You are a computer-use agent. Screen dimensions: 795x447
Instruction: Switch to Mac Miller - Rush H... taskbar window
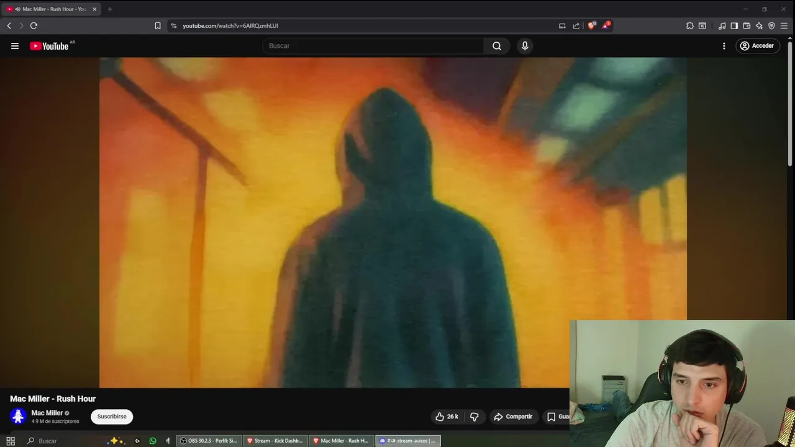341,441
